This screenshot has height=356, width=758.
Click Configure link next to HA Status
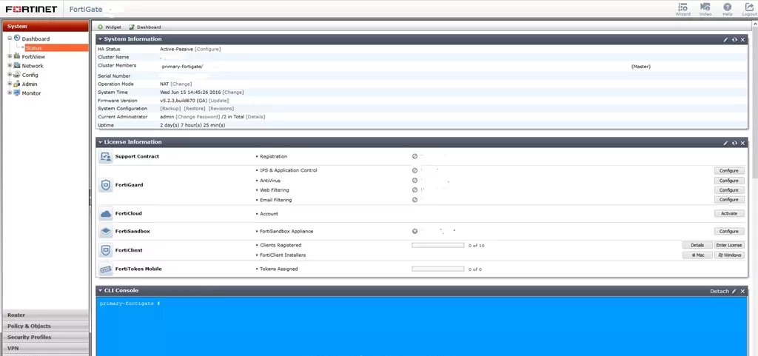click(208, 50)
